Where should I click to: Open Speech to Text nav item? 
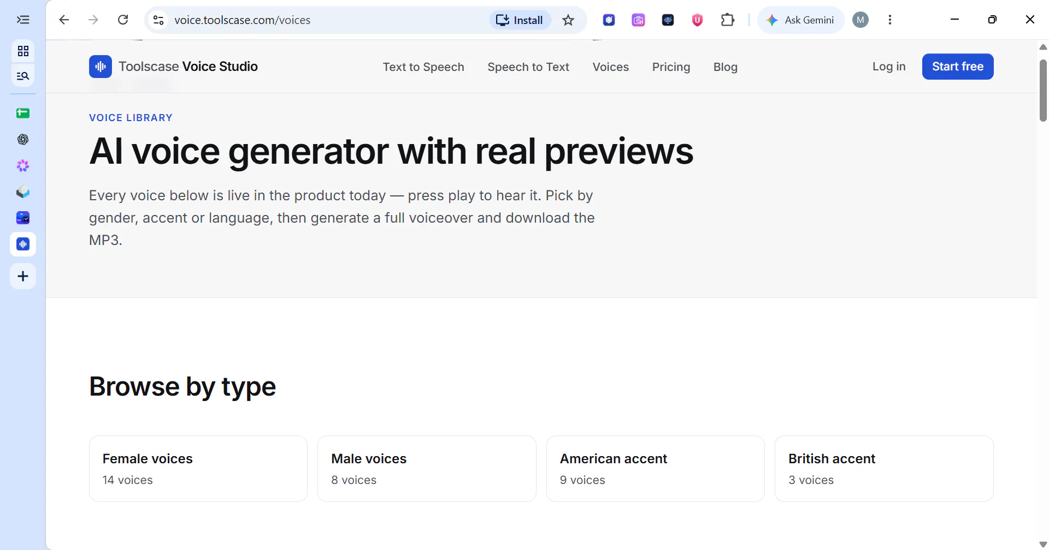tap(528, 67)
